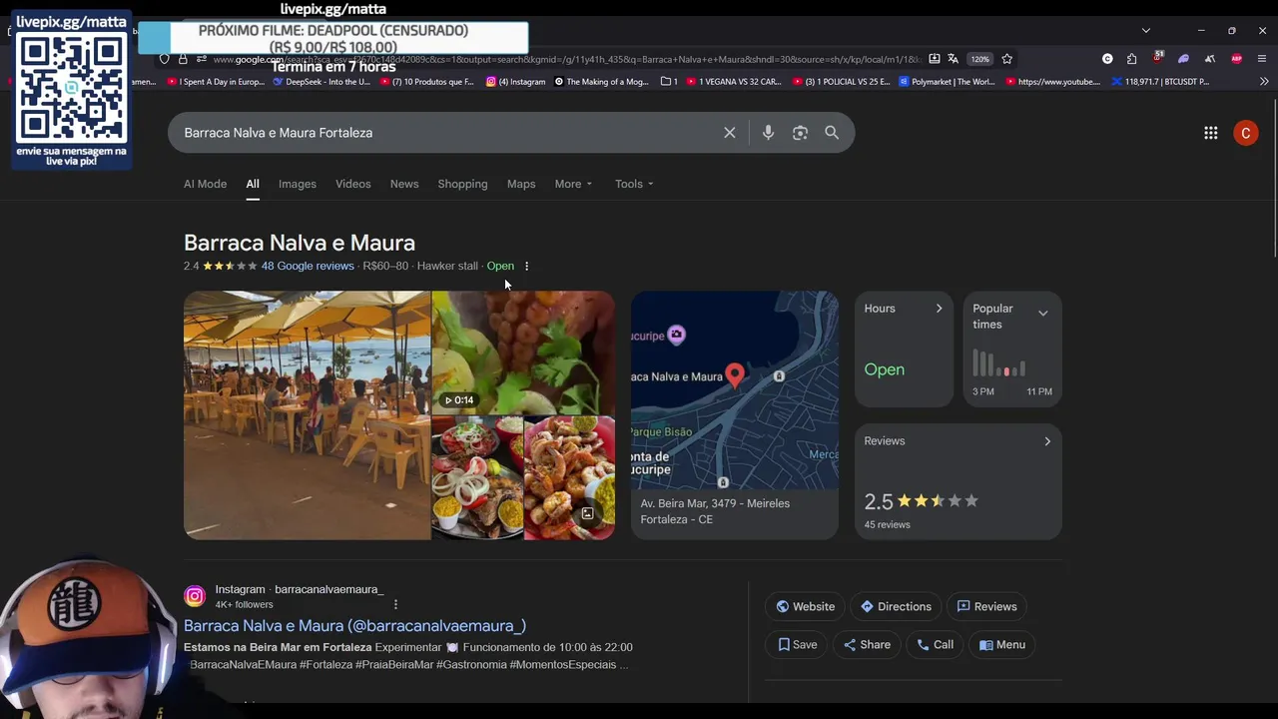The image size is (1278, 719).
Task: Click the red map pin marker
Action: pyautogui.click(x=735, y=375)
